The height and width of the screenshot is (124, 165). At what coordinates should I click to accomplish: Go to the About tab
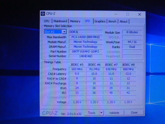[123, 21]
